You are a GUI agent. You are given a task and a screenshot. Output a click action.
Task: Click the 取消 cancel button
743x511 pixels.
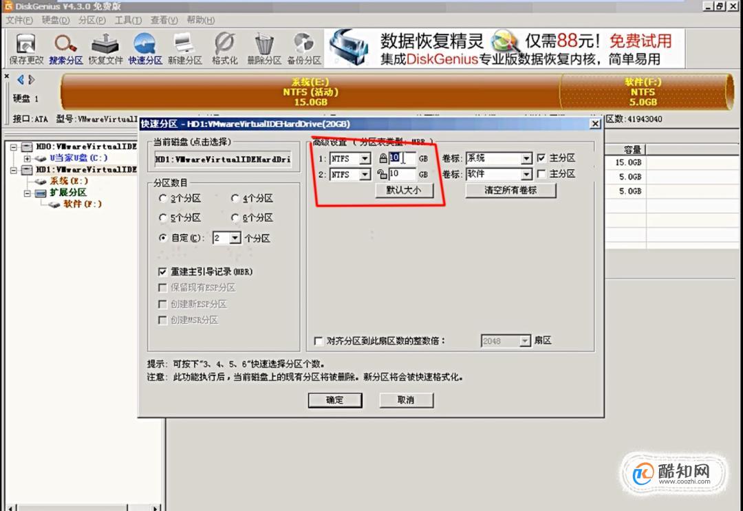[406, 400]
